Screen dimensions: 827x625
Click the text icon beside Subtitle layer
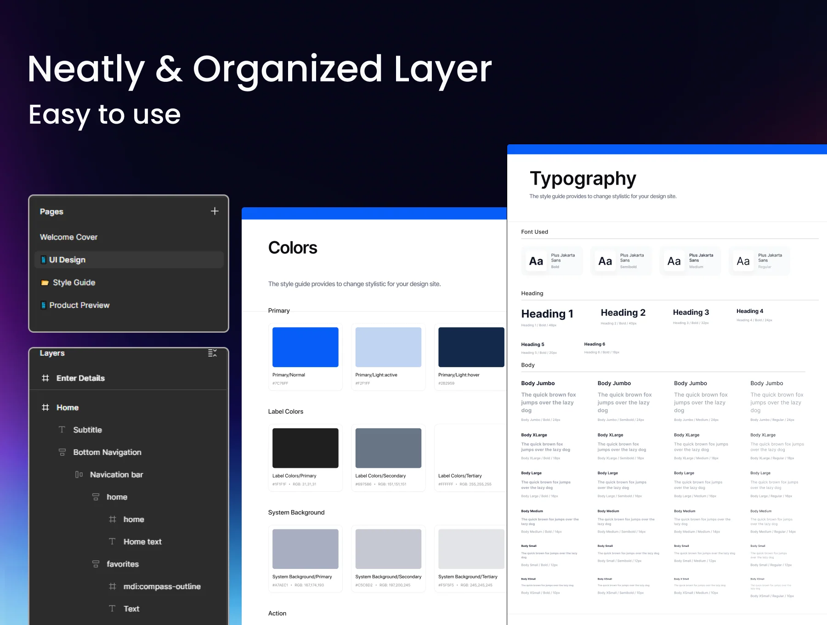point(62,429)
